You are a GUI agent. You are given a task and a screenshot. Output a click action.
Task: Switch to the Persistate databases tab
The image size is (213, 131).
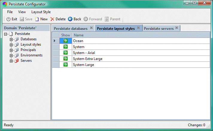[x=71, y=29]
